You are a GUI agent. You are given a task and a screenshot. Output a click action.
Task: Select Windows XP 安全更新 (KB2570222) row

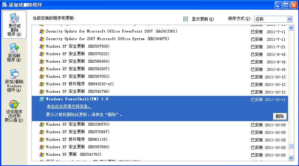[160, 54]
